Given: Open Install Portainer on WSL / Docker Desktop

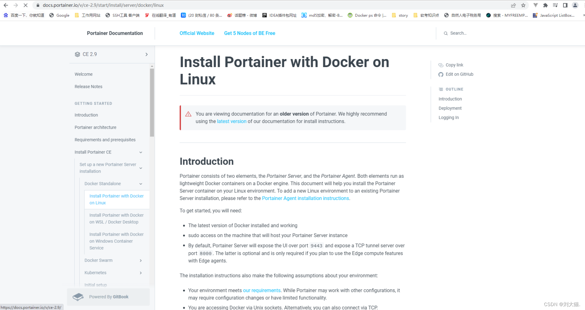Looking at the screenshot, I should click(x=117, y=219).
